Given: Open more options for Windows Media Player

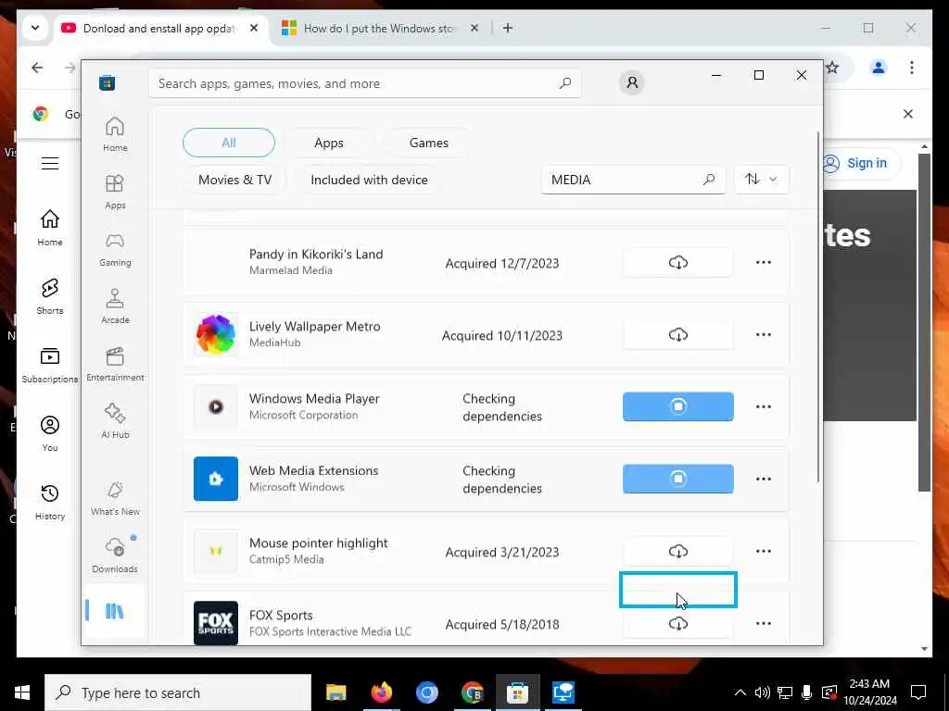Looking at the screenshot, I should [x=764, y=406].
